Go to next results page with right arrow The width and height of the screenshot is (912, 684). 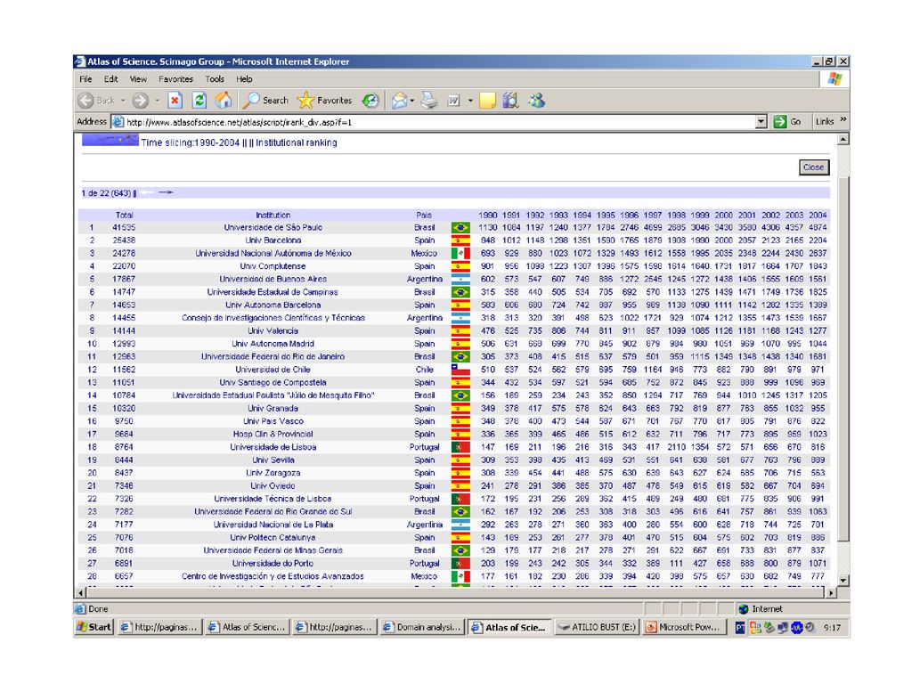point(166,192)
